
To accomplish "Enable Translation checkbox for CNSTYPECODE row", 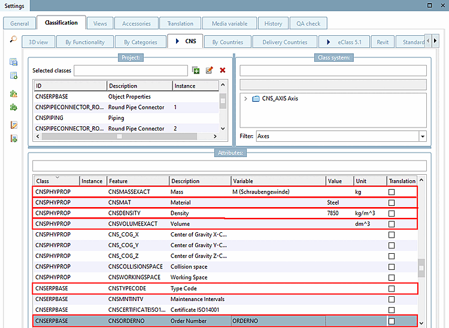I will [392, 289].
